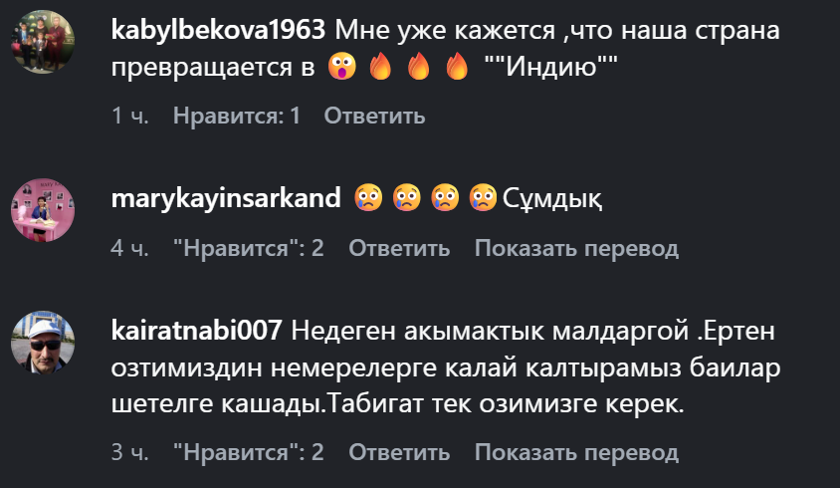
Task: Show translation of kairatnabi007's comment
Action: click(x=576, y=452)
